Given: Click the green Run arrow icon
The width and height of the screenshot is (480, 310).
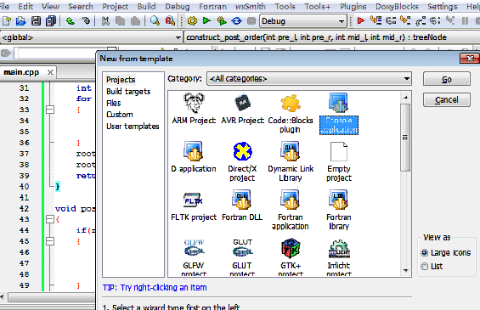Looking at the screenshot, I should pyautogui.click(x=207, y=21).
